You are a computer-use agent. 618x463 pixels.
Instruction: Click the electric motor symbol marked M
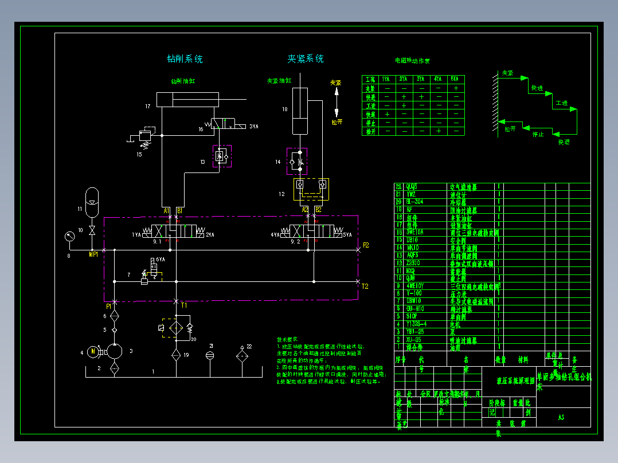click(93, 351)
